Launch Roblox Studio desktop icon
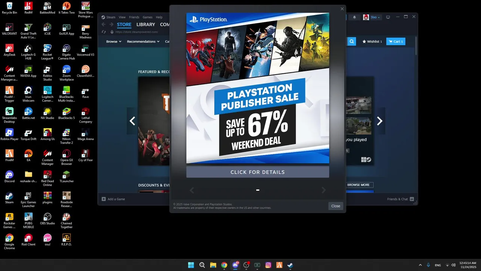 coord(47,73)
